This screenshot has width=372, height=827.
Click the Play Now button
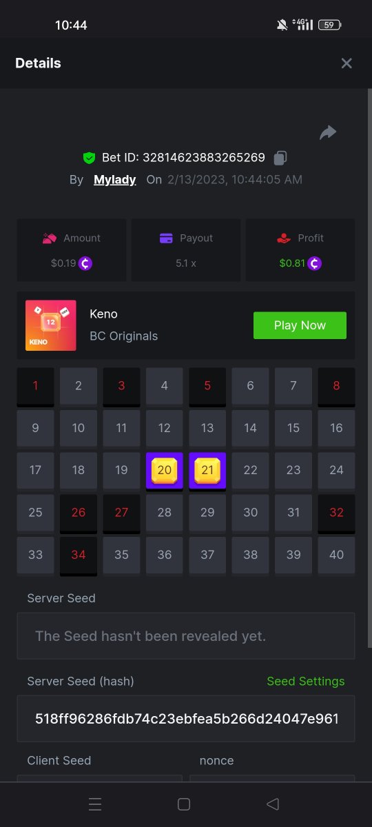[x=300, y=325]
